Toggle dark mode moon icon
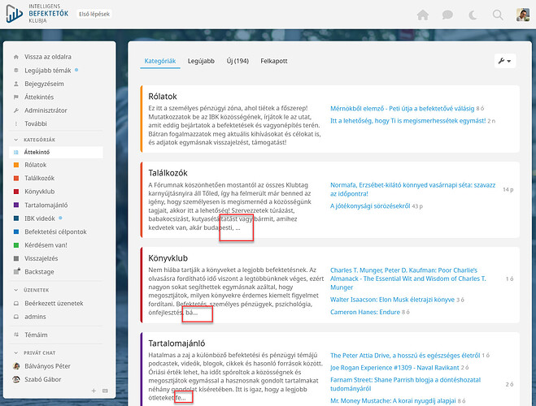 click(x=473, y=15)
